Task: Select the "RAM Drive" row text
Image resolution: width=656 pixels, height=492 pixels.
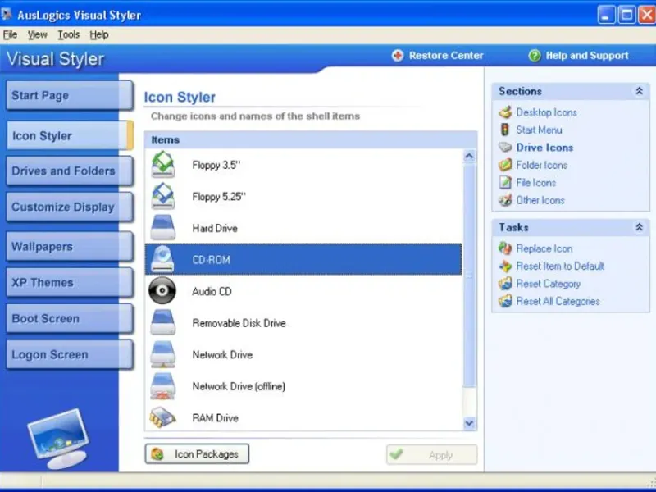Action: [x=215, y=418]
